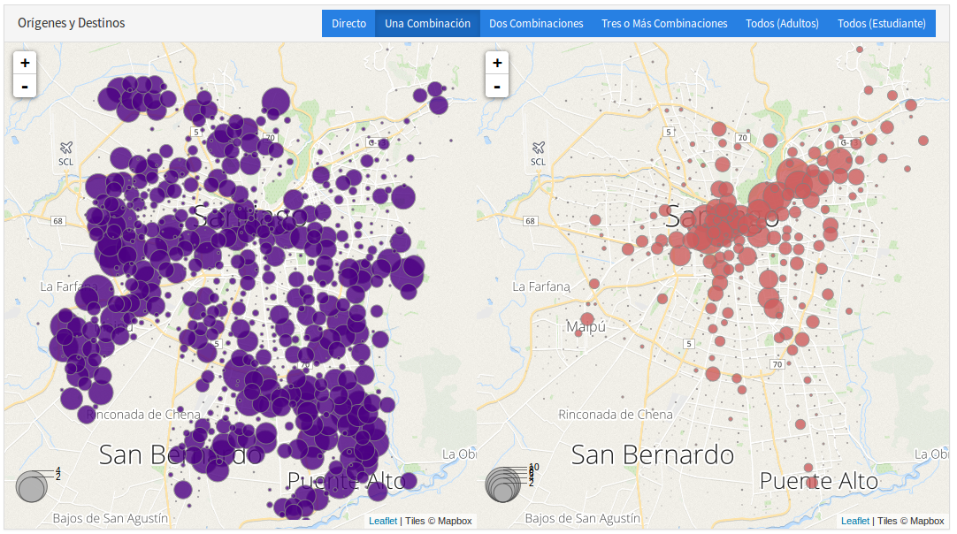Click route 5 shield at top of right map
957x534 pixels.
[x=669, y=132]
